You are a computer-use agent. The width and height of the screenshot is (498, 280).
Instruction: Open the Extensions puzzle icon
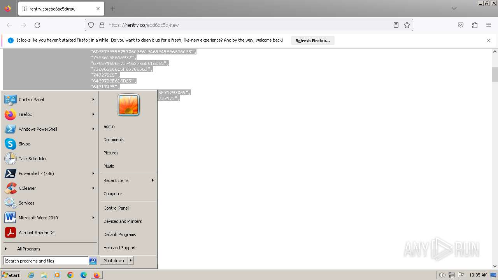pyautogui.click(x=475, y=25)
